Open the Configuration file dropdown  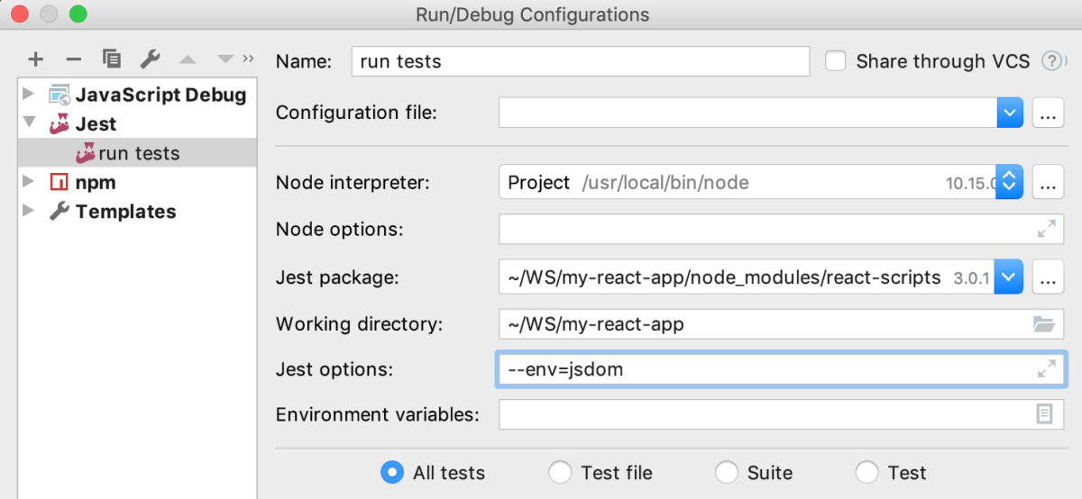coord(1009,113)
